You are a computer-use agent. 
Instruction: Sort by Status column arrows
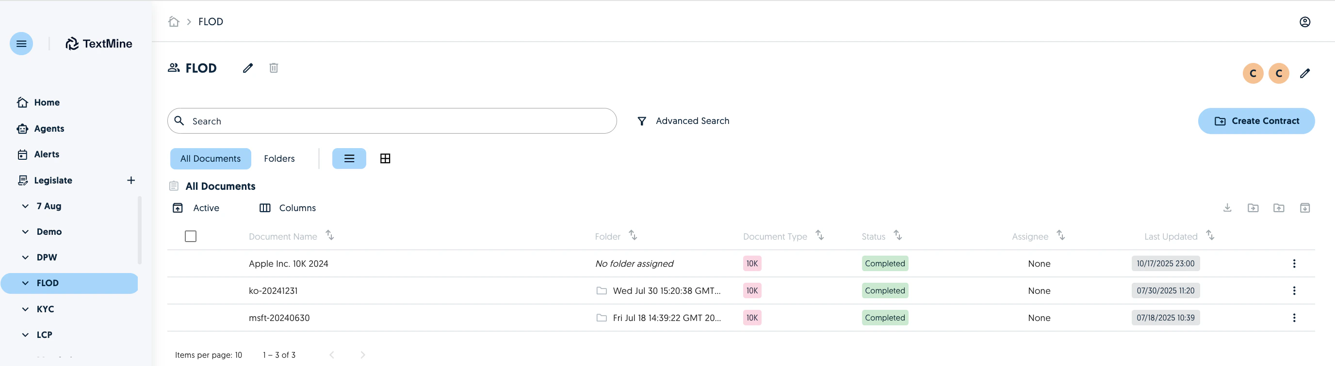[898, 235]
